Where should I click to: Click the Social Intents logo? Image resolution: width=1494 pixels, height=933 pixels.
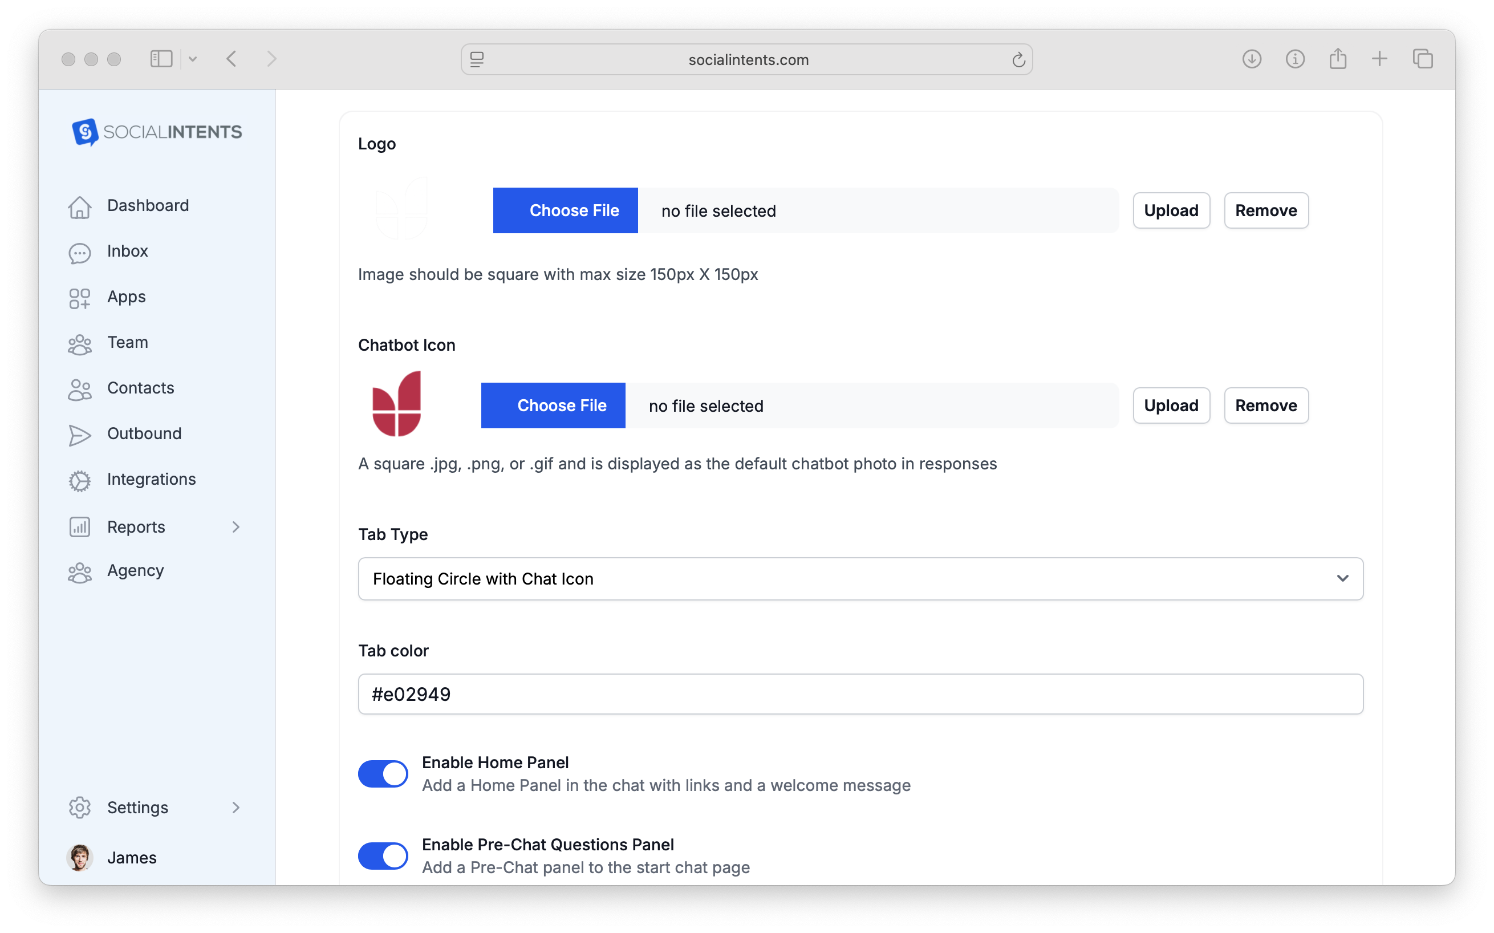coord(157,131)
